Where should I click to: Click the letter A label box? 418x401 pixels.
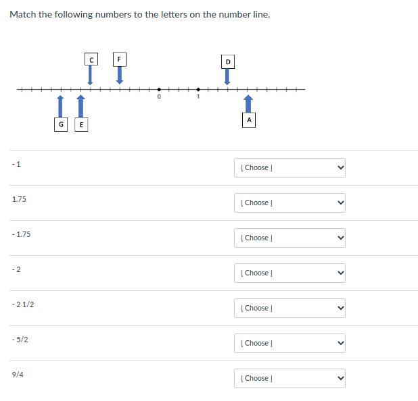(249, 119)
